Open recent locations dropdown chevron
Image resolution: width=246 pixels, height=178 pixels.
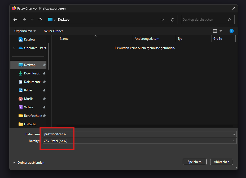pos(32,20)
